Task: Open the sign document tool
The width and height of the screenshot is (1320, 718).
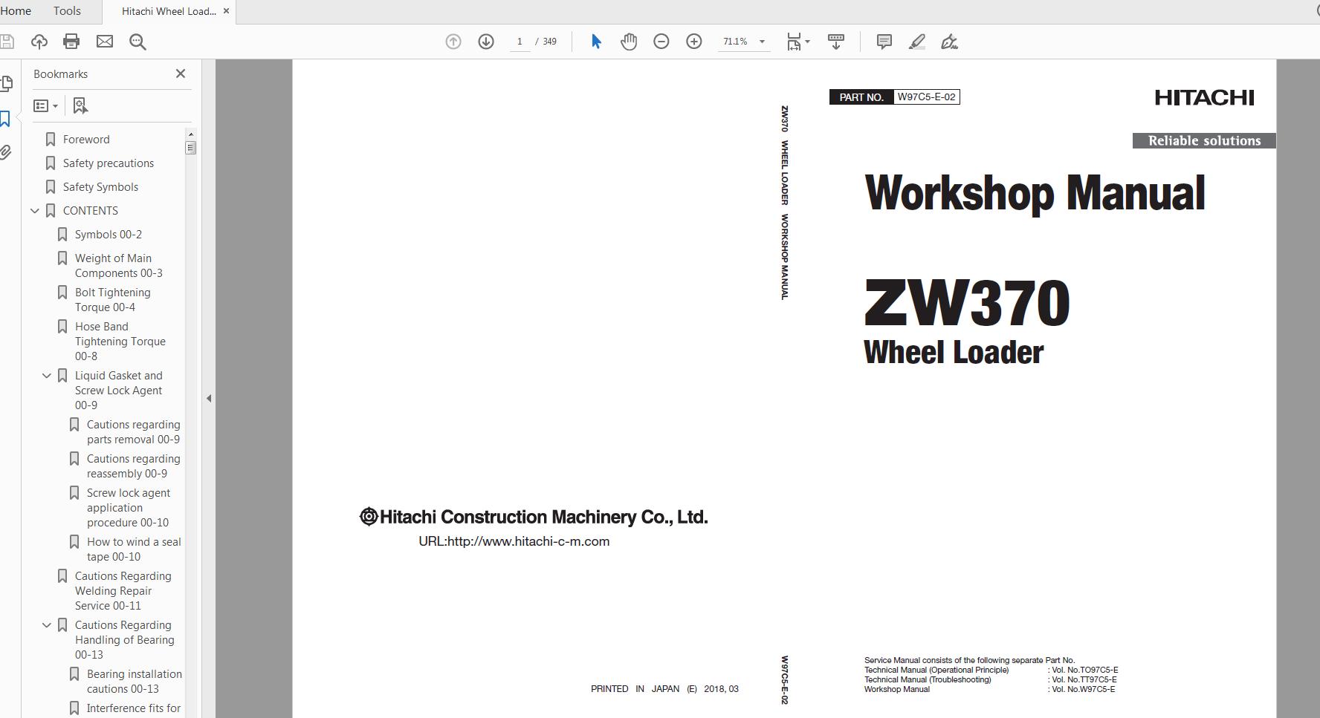Action: (x=950, y=42)
